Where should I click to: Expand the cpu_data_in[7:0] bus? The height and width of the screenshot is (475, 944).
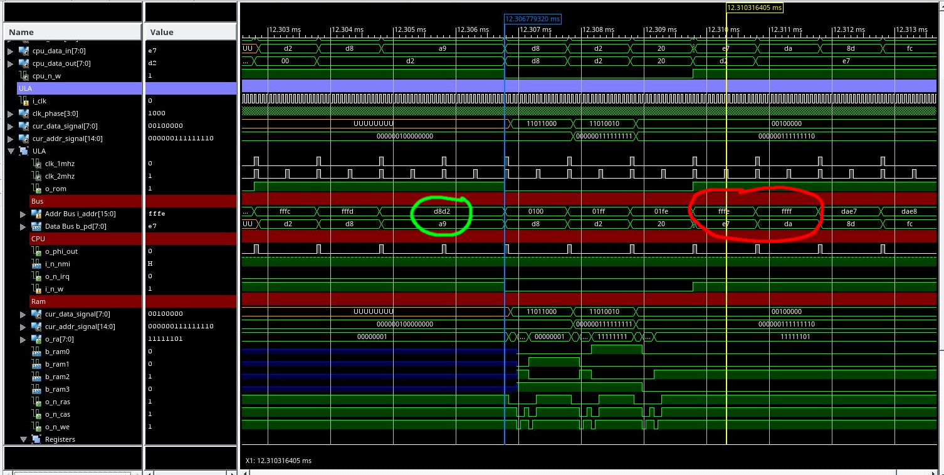[x=10, y=51]
